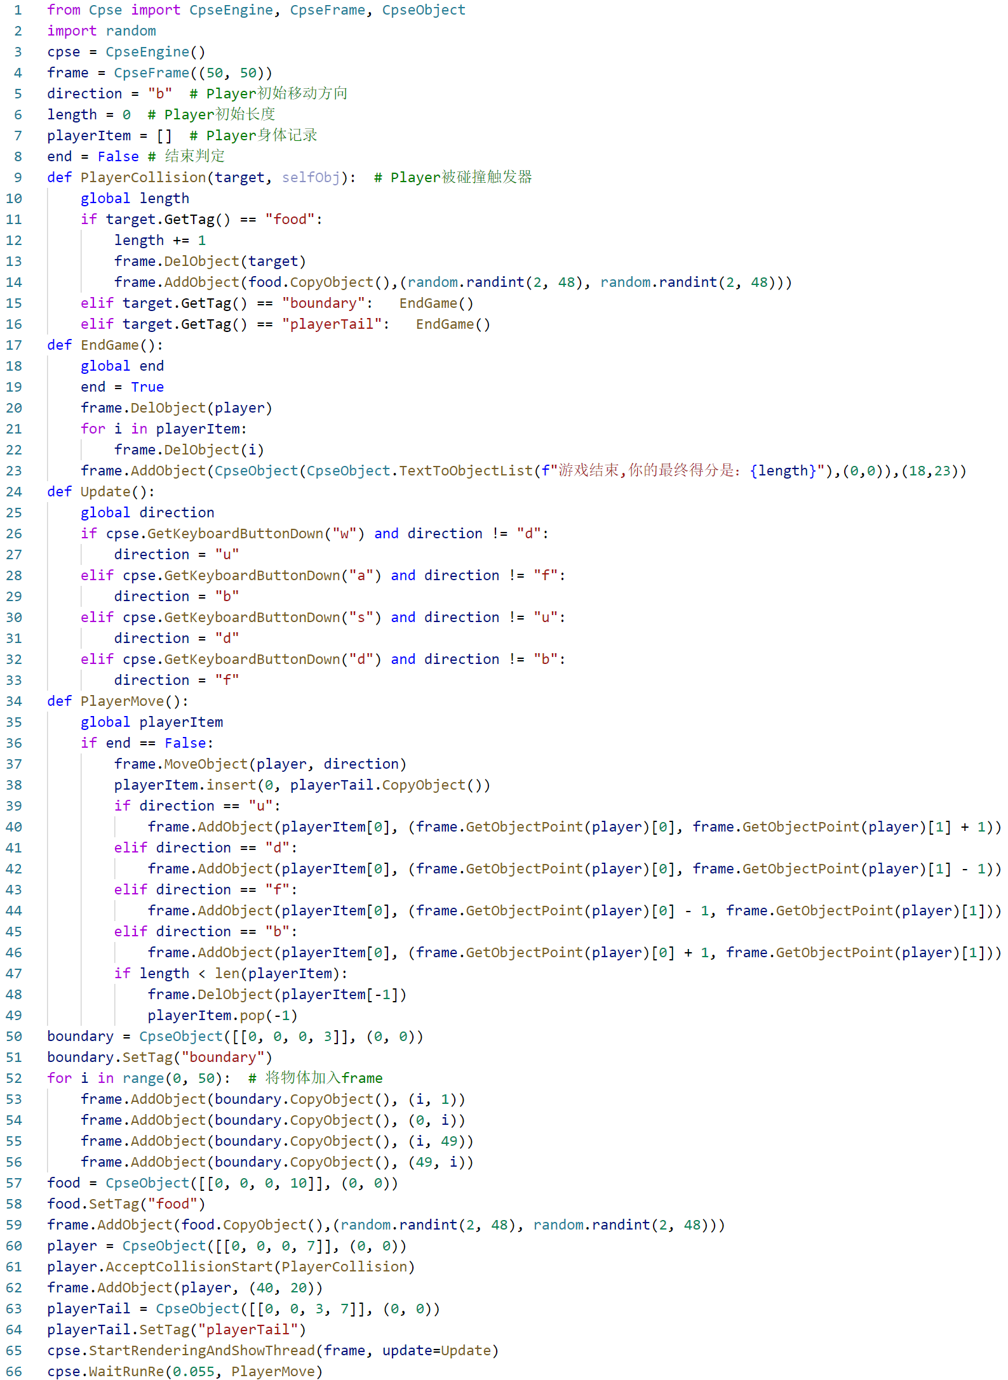Click "frame.DelObject(i)" on line 22

(189, 450)
